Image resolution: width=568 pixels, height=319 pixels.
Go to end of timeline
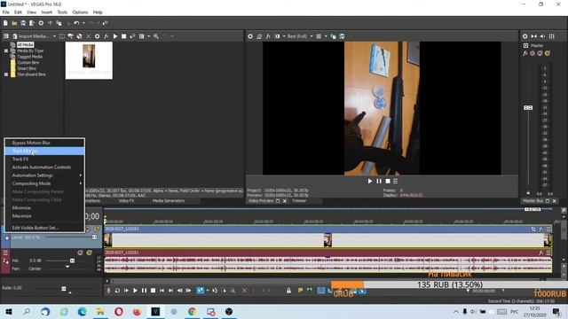170,291
